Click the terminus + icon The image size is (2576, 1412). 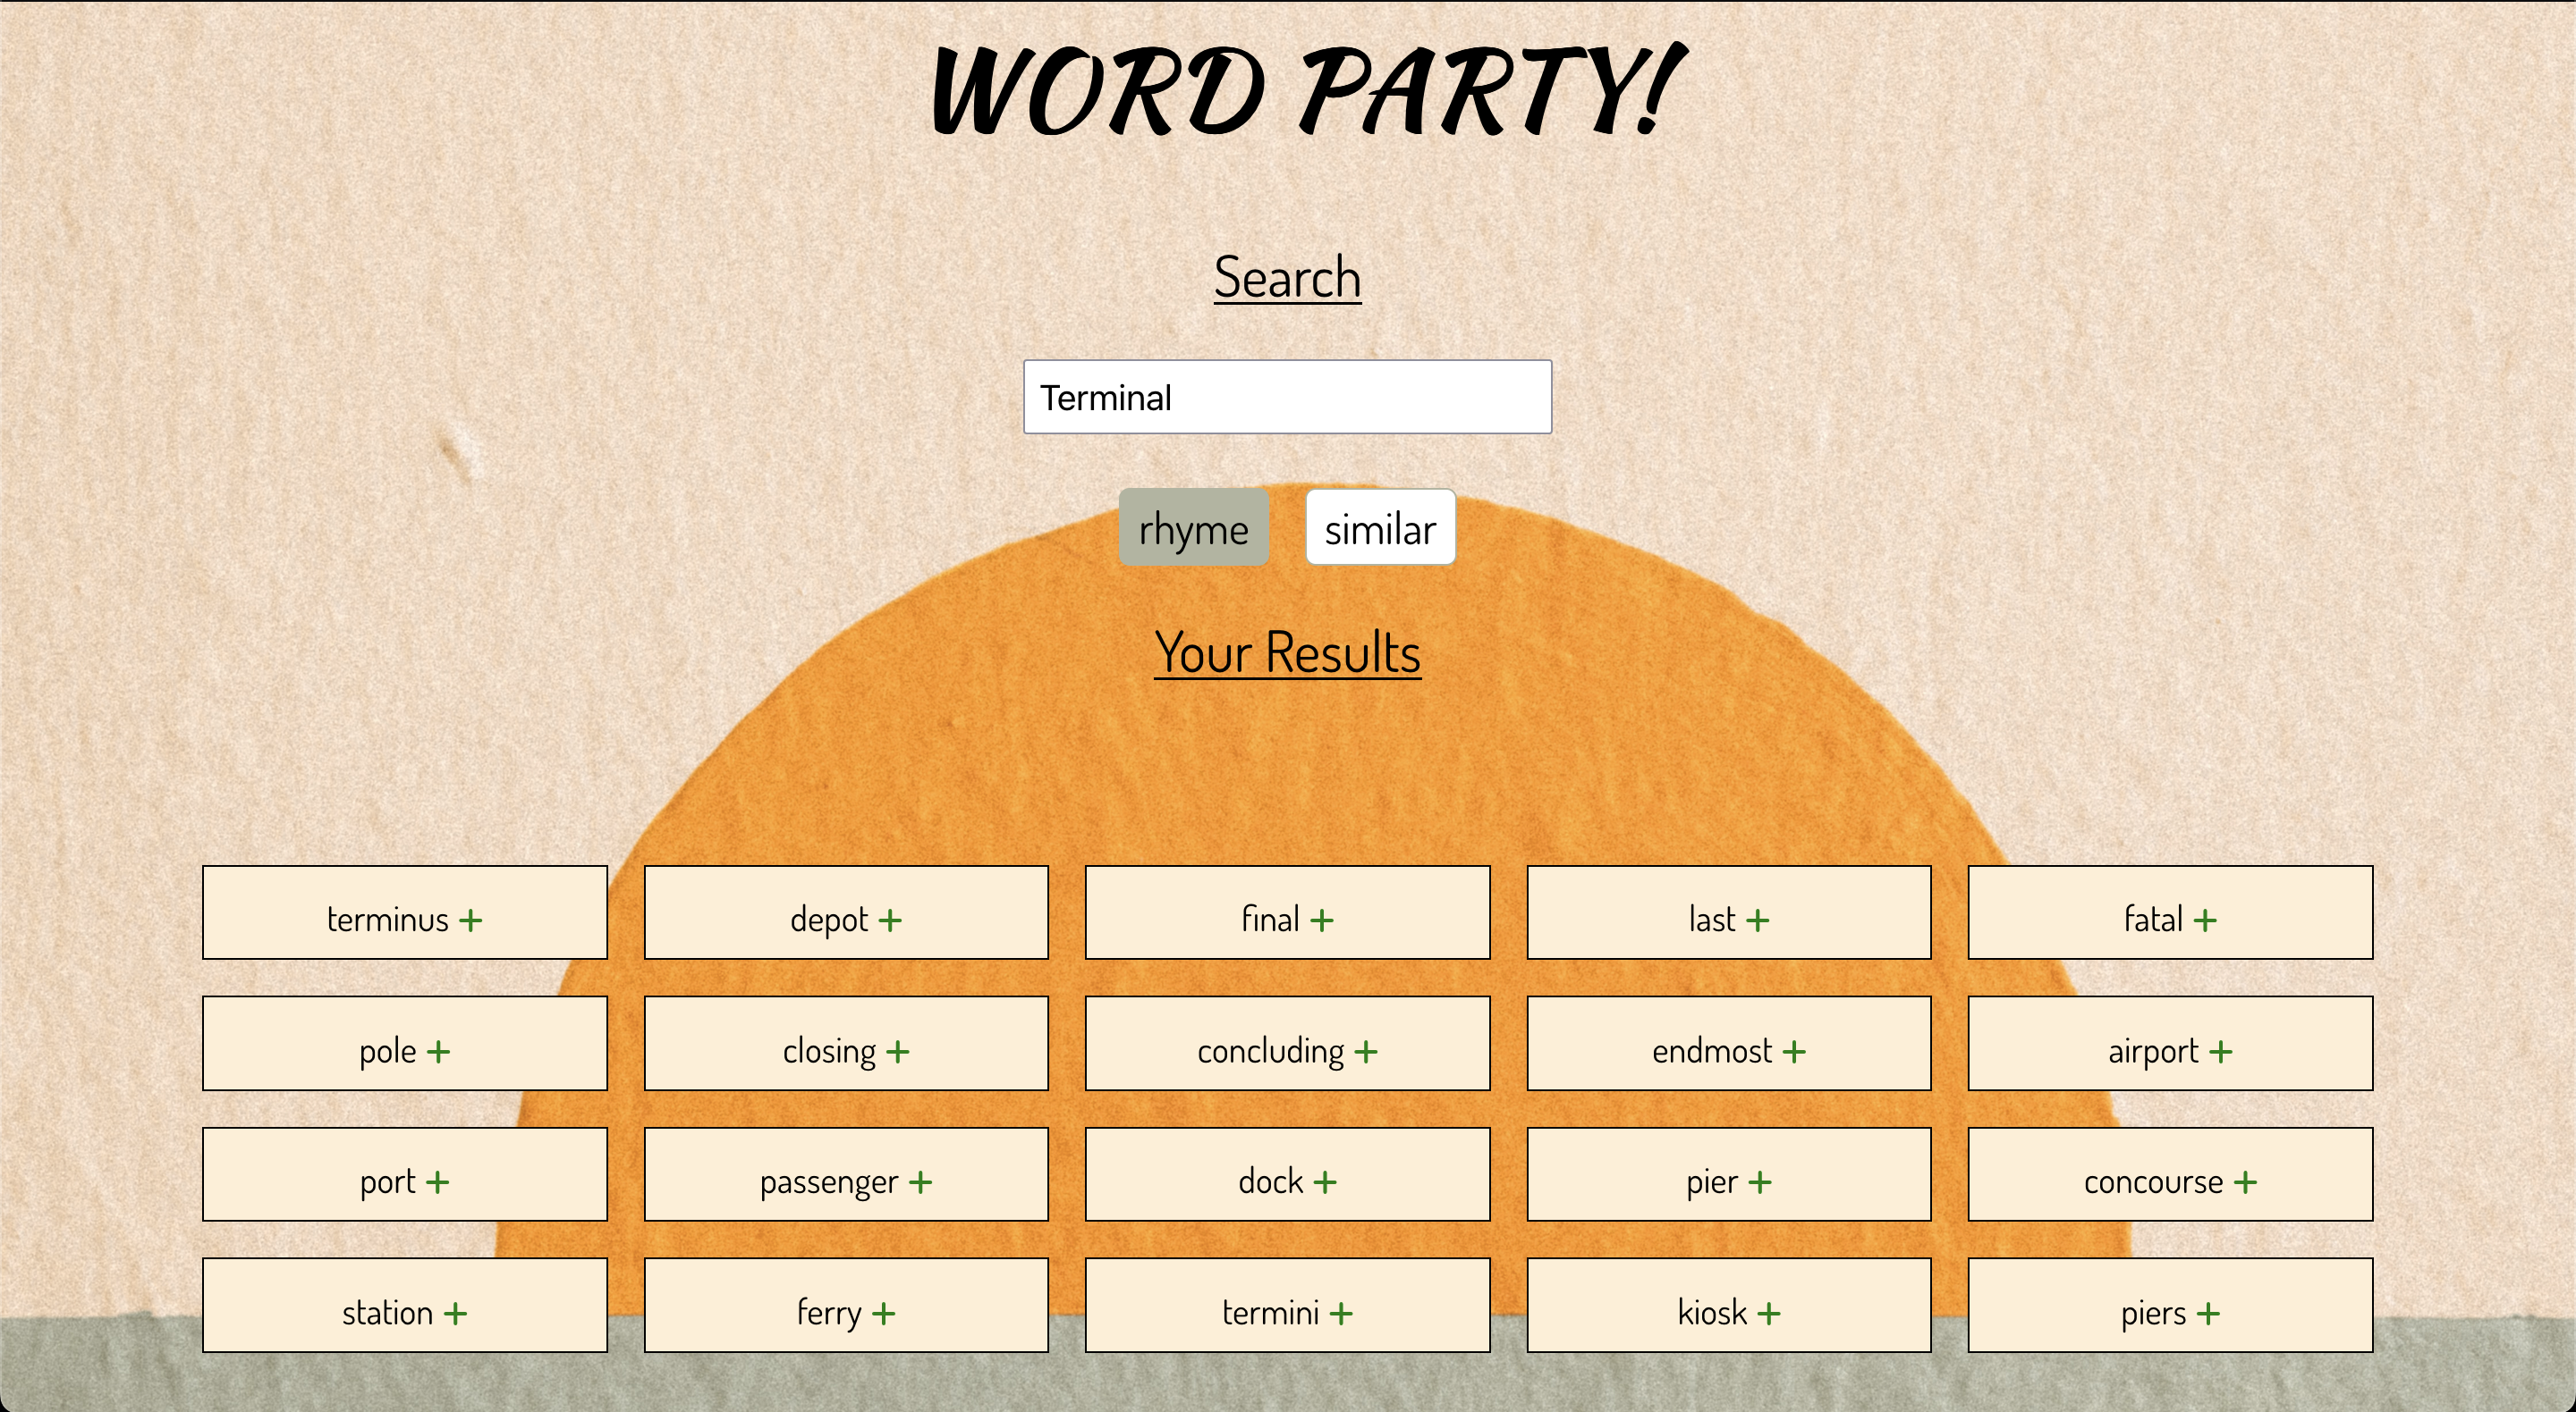click(475, 916)
